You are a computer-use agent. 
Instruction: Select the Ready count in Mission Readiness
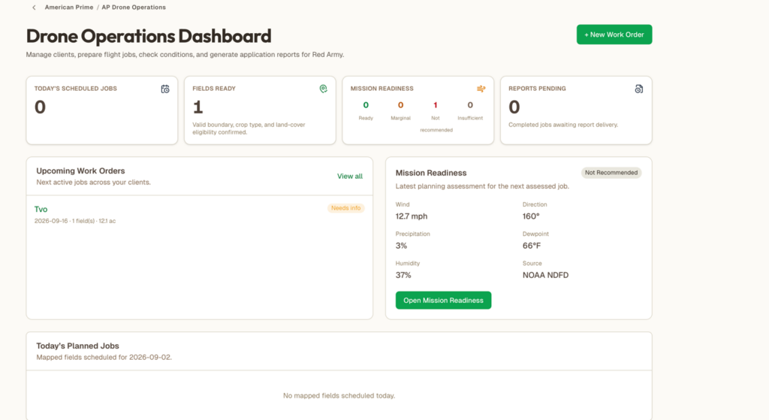pyautogui.click(x=366, y=105)
